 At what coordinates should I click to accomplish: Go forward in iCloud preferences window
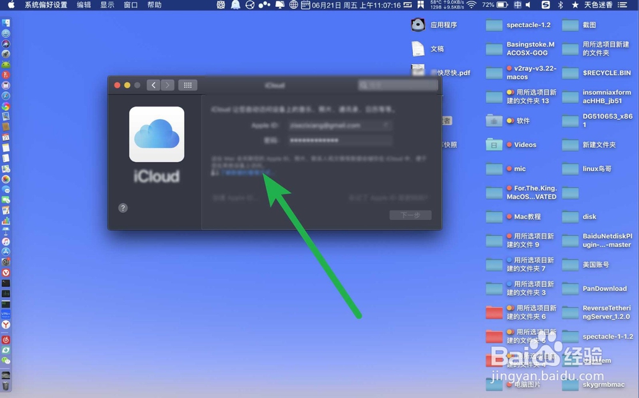pyautogui.click(x=167, y=85)
